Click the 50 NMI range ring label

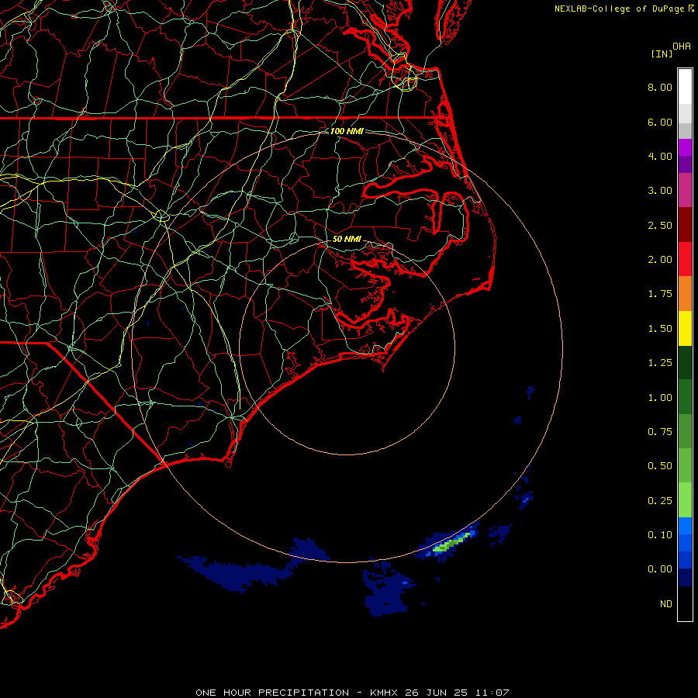tap(347, 239)
